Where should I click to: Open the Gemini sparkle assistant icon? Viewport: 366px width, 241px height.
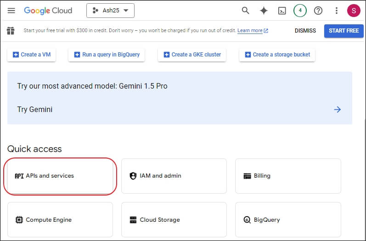[x=264, y=11]
